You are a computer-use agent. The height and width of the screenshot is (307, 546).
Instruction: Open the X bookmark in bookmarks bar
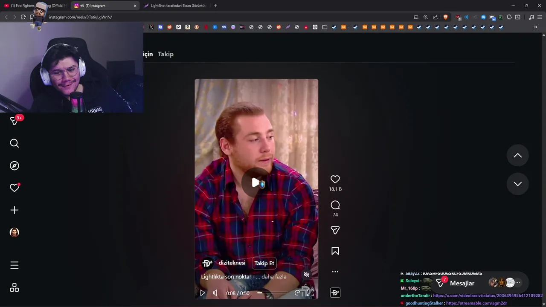coord(151,27)
